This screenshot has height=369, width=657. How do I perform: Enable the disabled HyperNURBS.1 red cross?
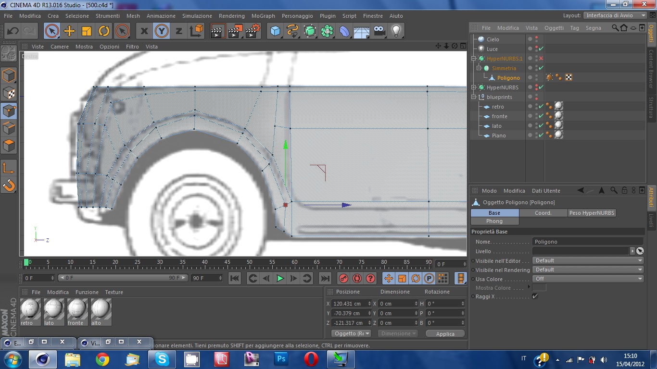541,59
